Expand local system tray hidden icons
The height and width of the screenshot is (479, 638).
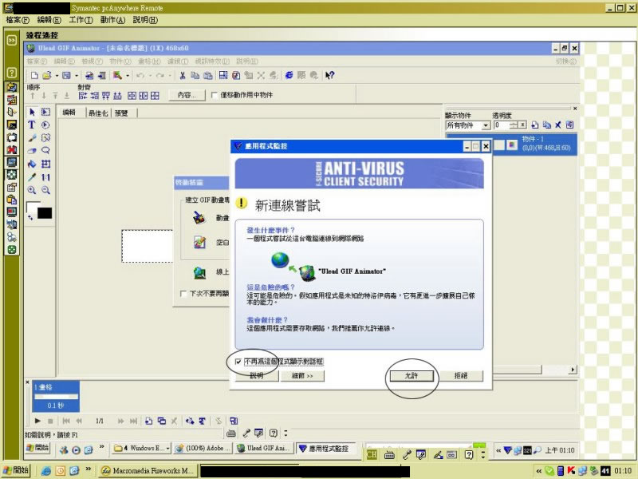point(539,471)
